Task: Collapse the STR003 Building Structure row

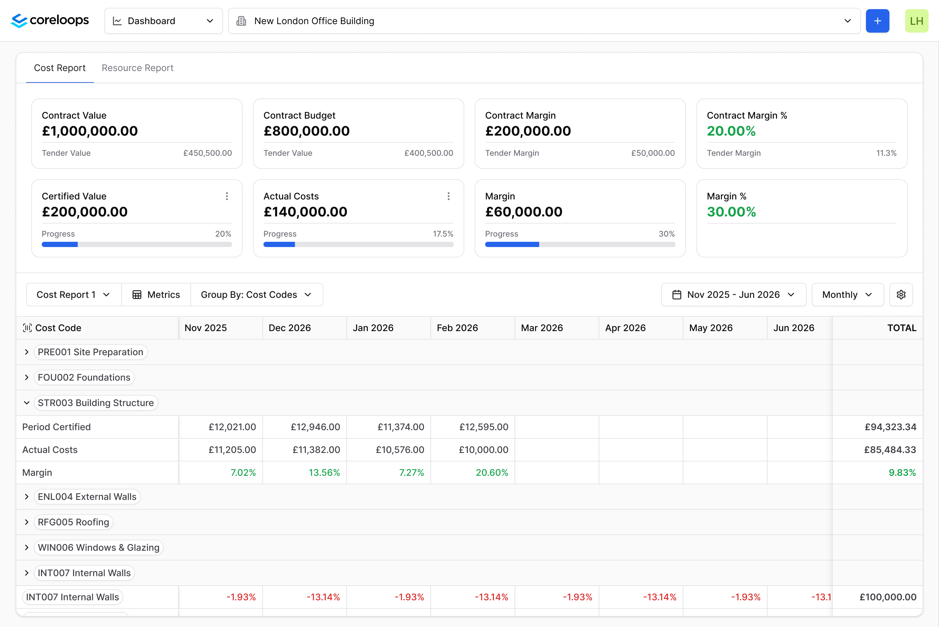Action: [27, 403]
